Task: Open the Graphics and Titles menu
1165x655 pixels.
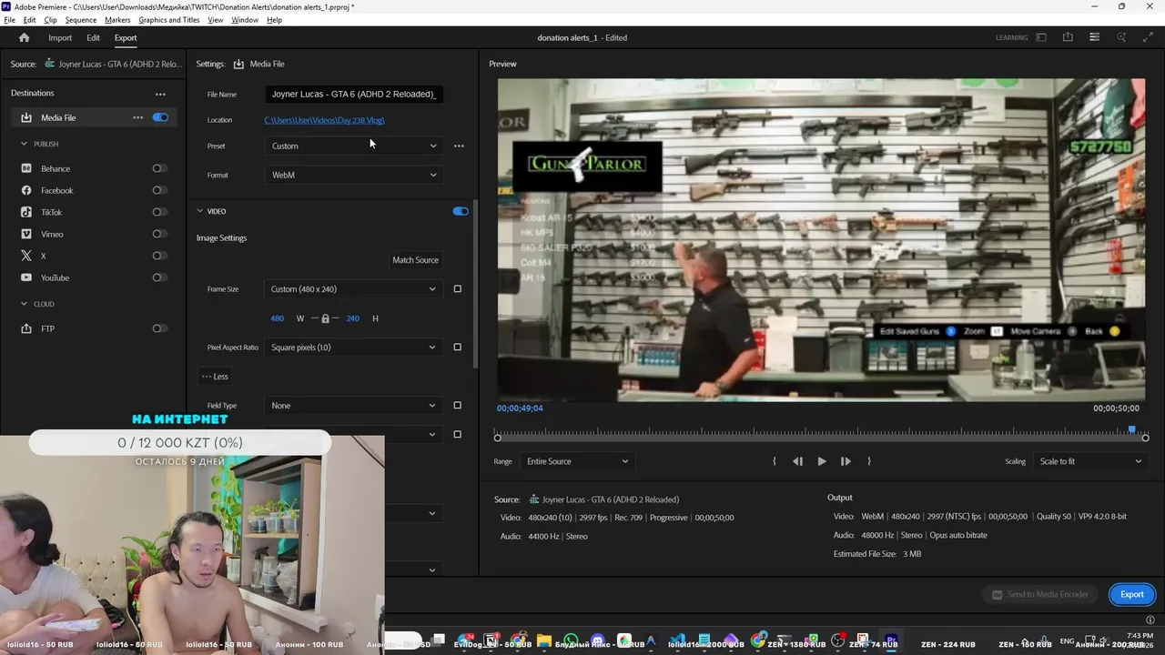Action: coord(169,20)
